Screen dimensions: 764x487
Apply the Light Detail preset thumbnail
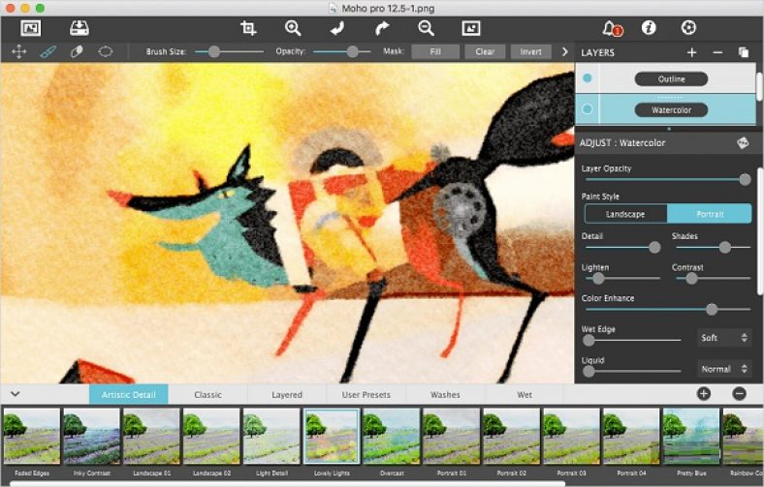[x=271, y=436]
